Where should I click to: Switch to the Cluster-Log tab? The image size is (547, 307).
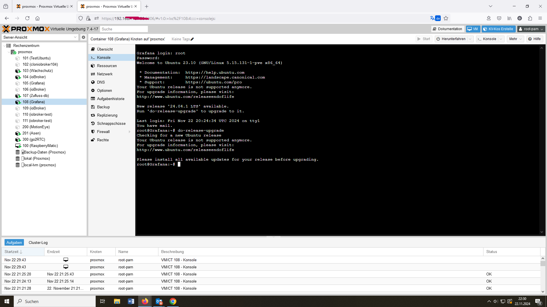38,242
